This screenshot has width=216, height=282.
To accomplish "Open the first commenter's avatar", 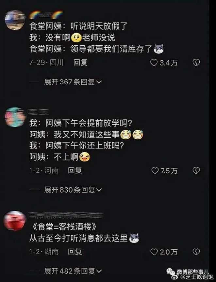I will tap(15, 20).
